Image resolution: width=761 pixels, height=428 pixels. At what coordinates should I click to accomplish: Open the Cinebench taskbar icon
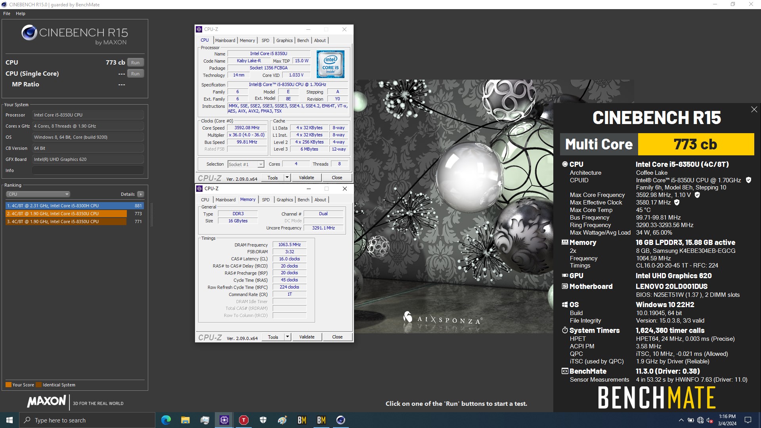click(341, 420)
